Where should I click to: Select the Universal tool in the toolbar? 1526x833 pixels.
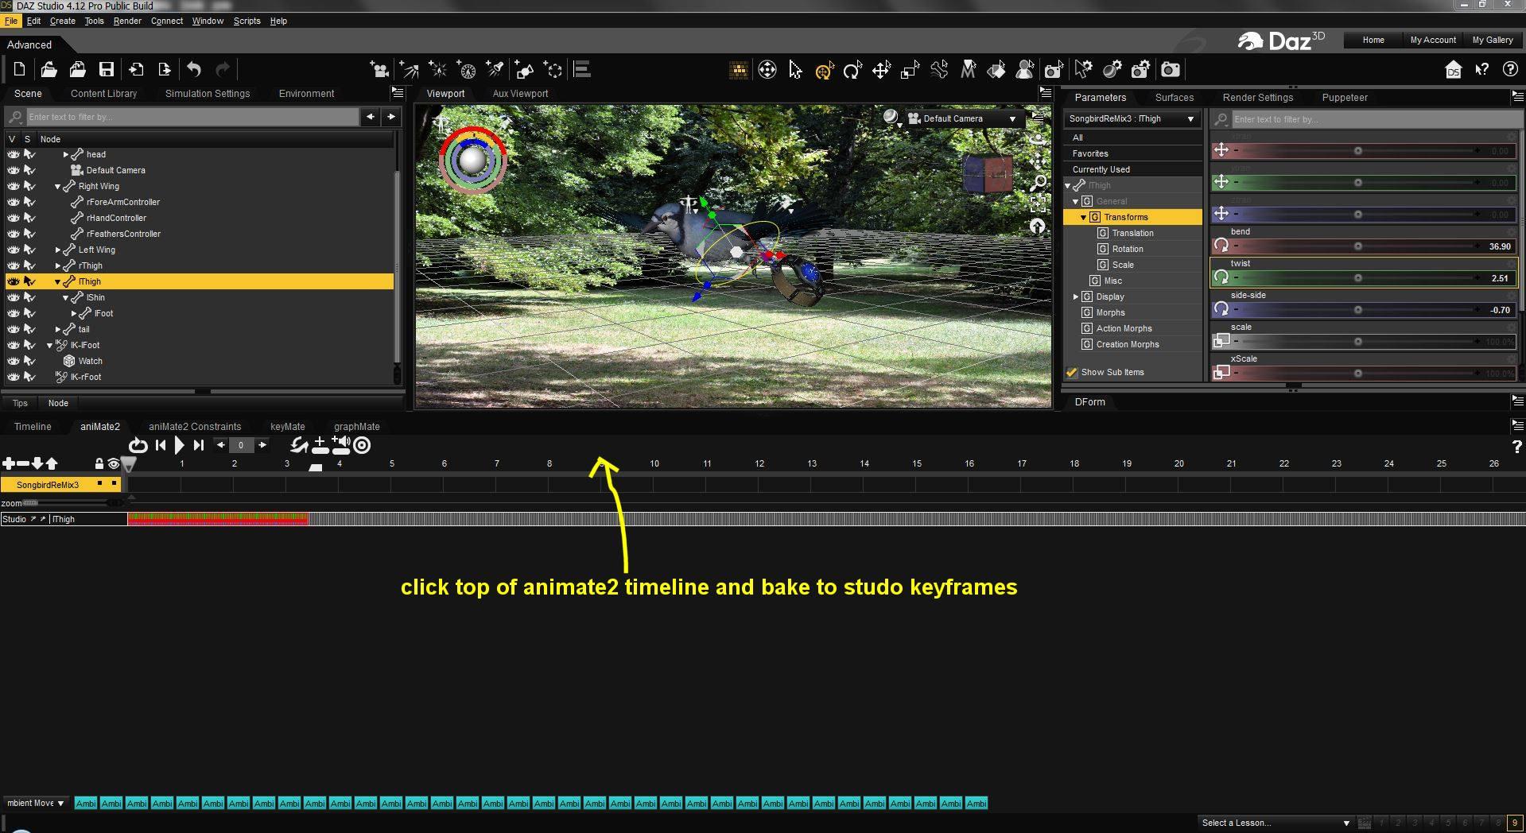click(824, 71)
